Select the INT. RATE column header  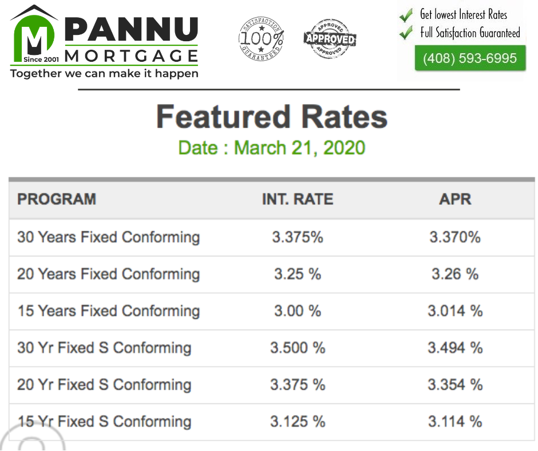[298, 199]
